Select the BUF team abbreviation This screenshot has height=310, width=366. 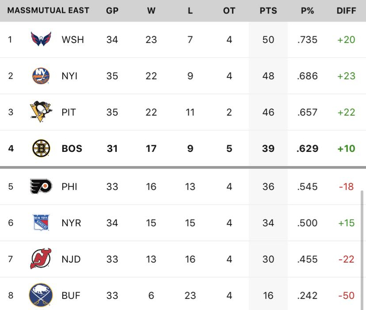[71, 296]
